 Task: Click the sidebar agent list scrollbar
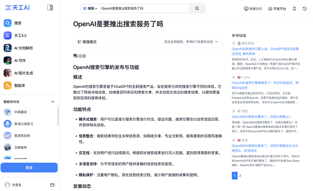58,116
